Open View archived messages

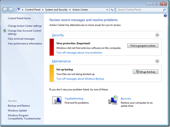click(x=21, y=39)
